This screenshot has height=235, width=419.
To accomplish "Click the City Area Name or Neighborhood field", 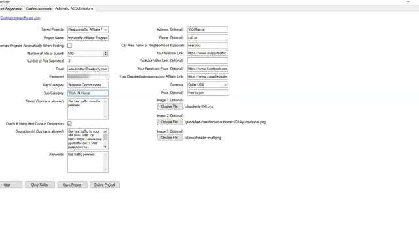I will point(208,46).
